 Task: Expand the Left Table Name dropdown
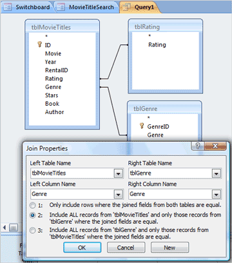(x=119, y=173)
